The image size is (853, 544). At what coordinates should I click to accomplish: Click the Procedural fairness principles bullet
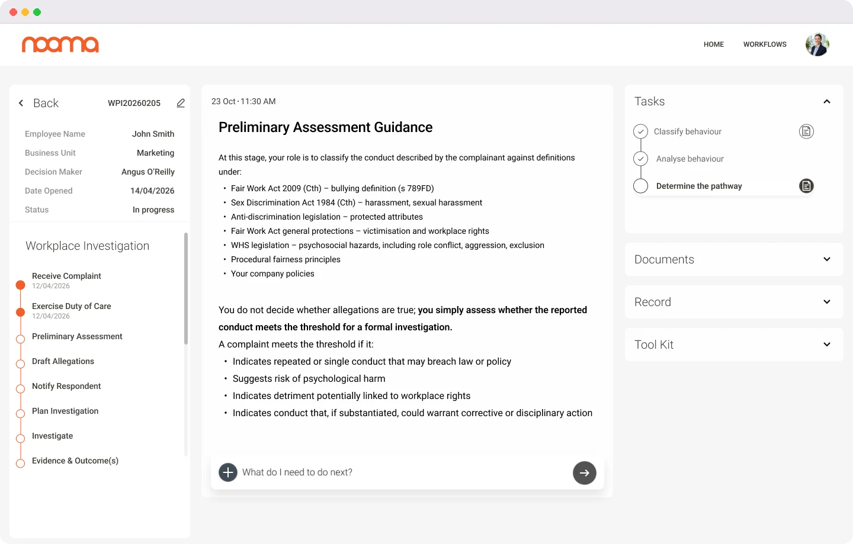pyautogui.click(x=286, y=259)
